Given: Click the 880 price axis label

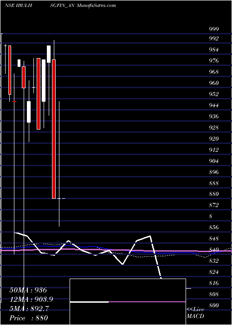Looking at the screenshot, I should (x=213, y=194).
